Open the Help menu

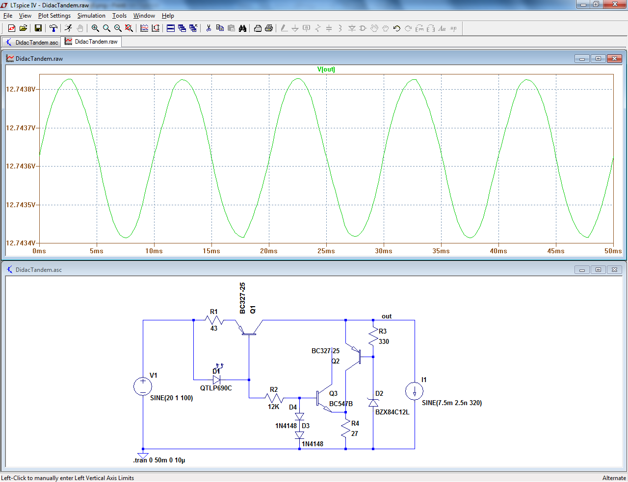click(168, 16)
